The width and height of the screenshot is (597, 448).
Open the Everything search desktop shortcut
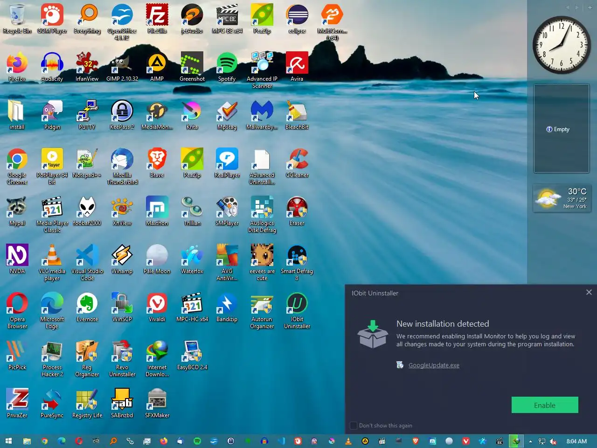click(87, 19)
